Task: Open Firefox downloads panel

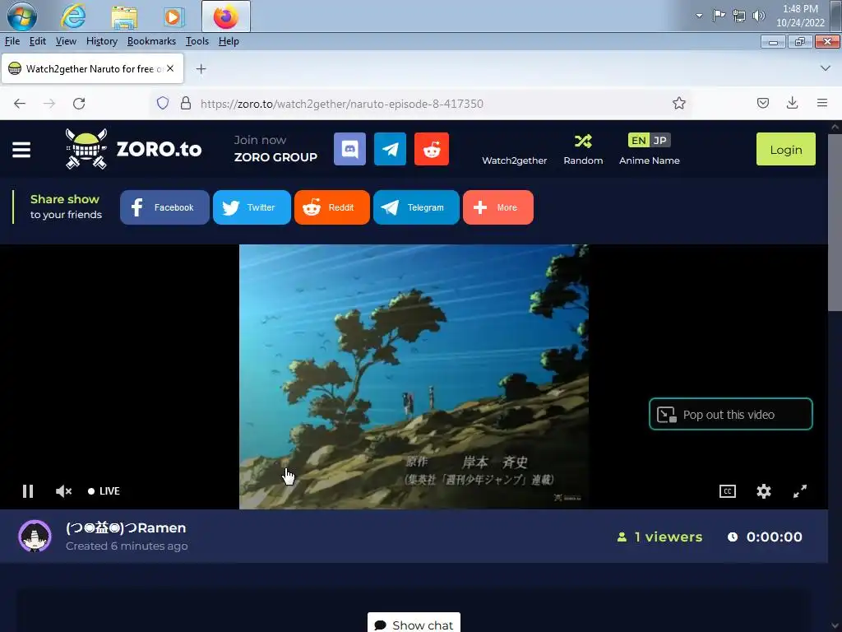Action: tap(792, 103)
